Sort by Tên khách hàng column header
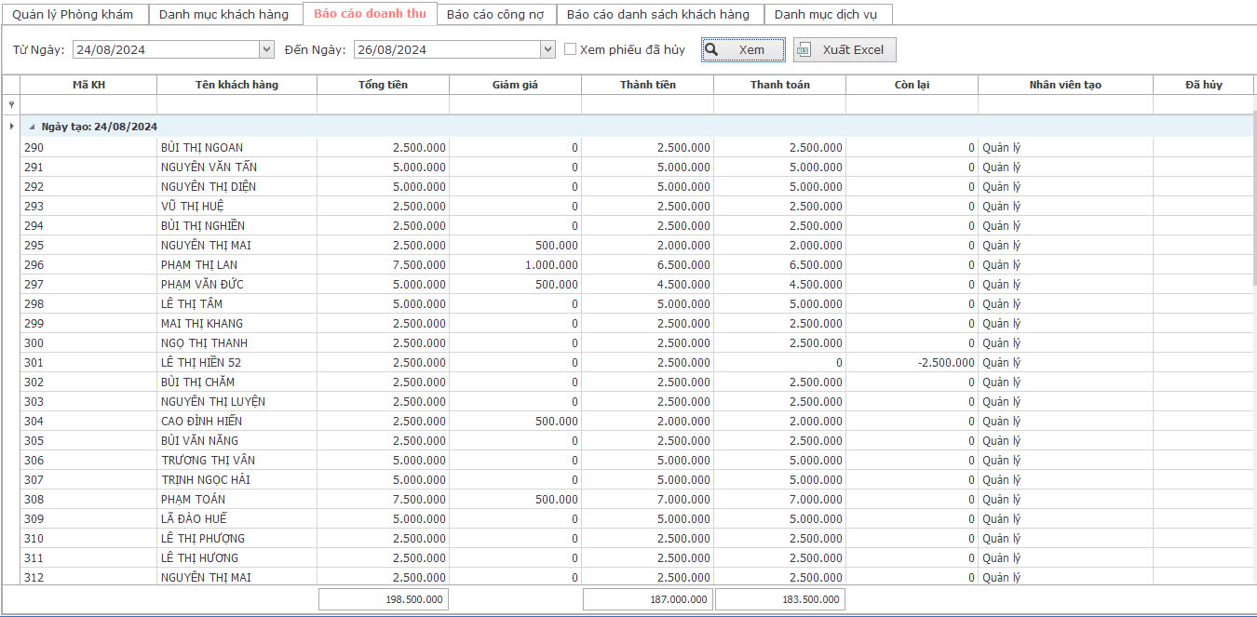 pos(237,85)
